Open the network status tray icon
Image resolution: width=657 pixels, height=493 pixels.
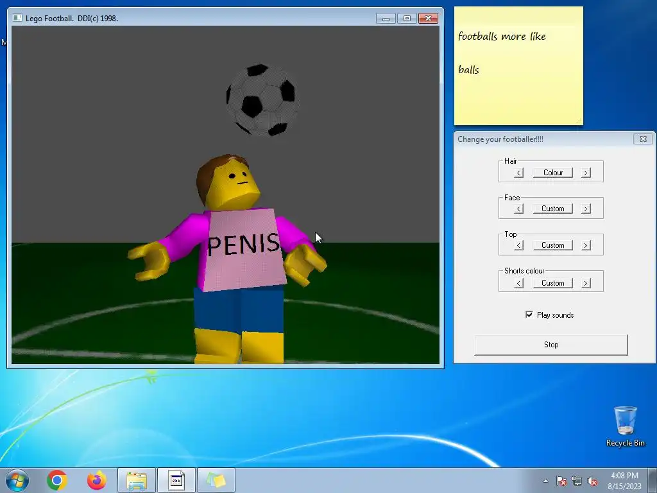click(577, 481)
